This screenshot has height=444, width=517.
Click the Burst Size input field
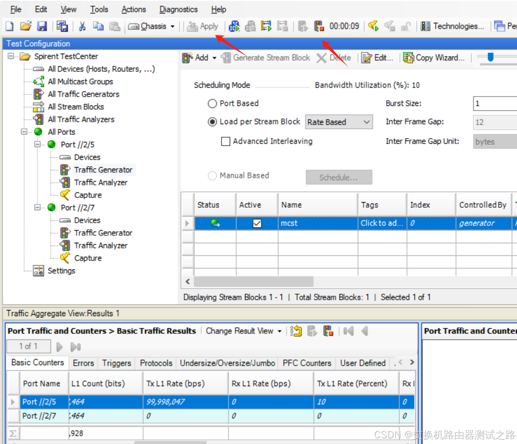[x=495, y=104]
